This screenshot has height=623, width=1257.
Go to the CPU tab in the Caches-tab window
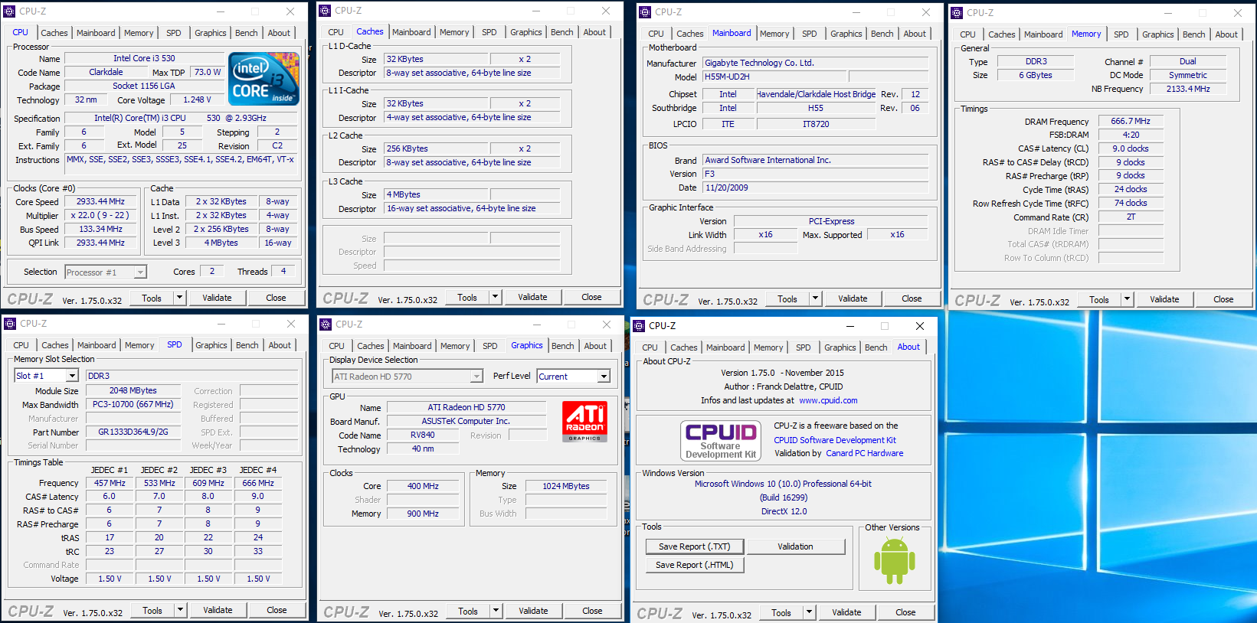pyautogui.click(x=336, y=32)
